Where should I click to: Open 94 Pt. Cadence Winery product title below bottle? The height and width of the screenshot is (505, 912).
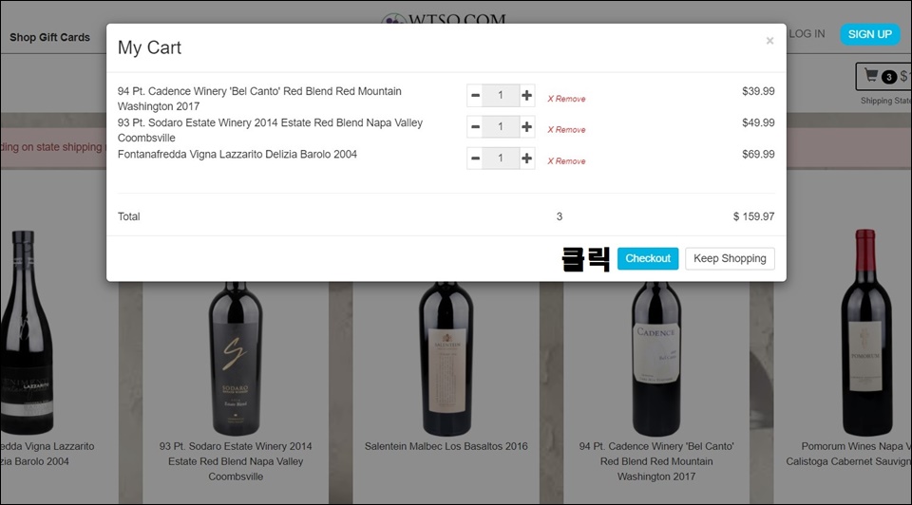click(x=656, y=461)
